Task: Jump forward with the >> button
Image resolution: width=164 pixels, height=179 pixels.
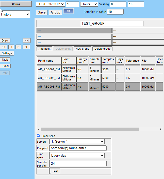Action: tap(26, 47)
